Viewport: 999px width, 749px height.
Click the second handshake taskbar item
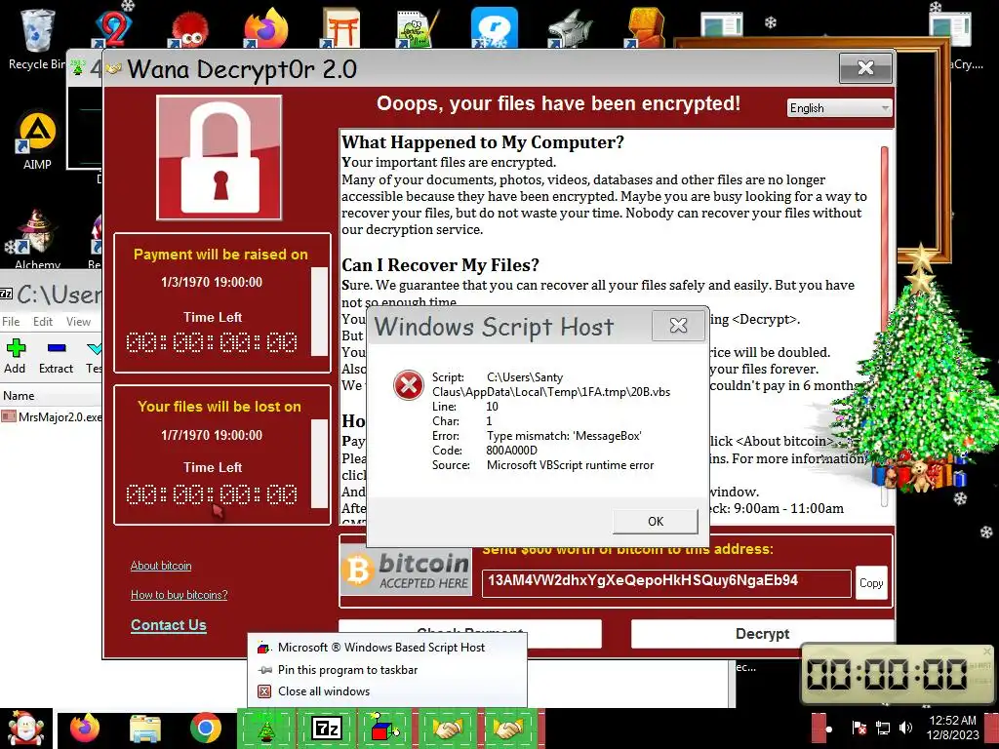pos(507,729)
